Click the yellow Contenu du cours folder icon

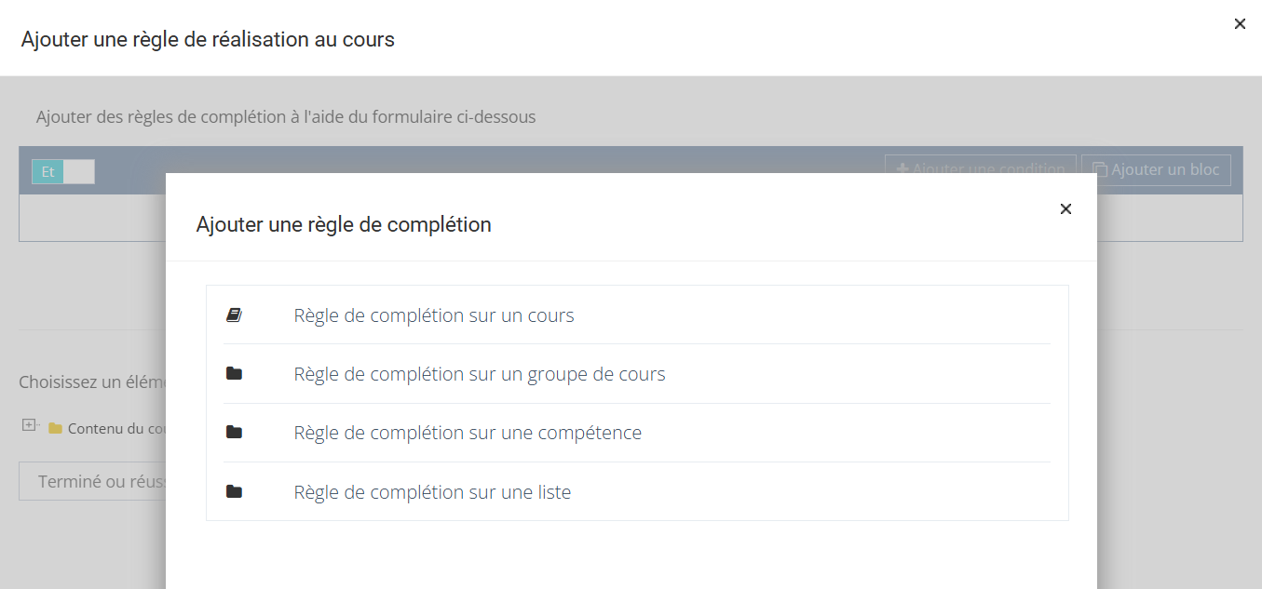[56, 429]
